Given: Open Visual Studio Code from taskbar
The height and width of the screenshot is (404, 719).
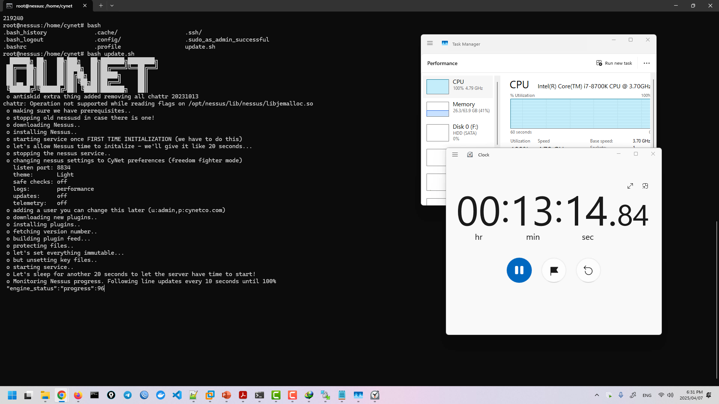Looking at the screenshot, I should (177, 395).
